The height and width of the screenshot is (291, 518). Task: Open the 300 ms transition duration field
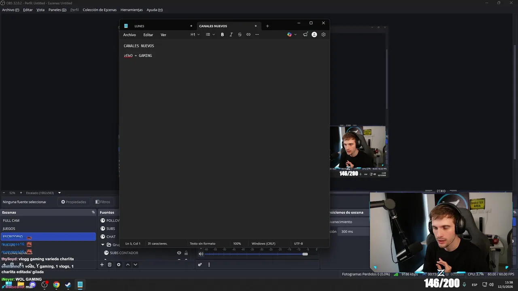tap(353, 232)
